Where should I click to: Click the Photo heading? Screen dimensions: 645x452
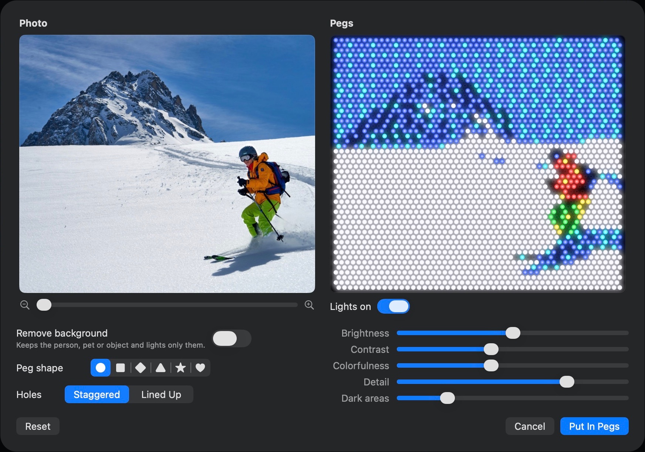(x=33, y=23)
